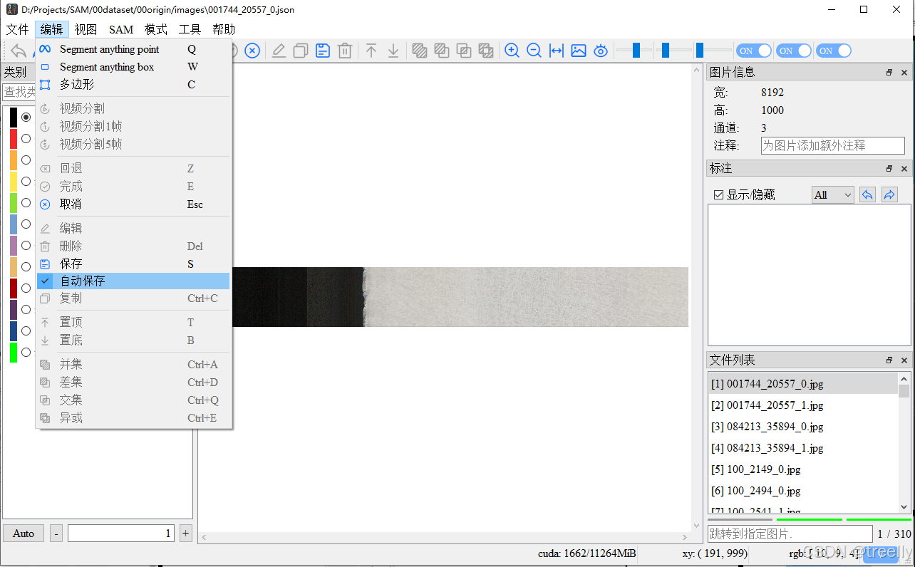Click the minus button beside Auto
The width and height of the screenshot is (915, 567).
56,533
